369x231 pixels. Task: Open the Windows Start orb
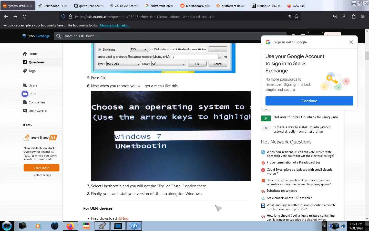click(x=7, y=226)
